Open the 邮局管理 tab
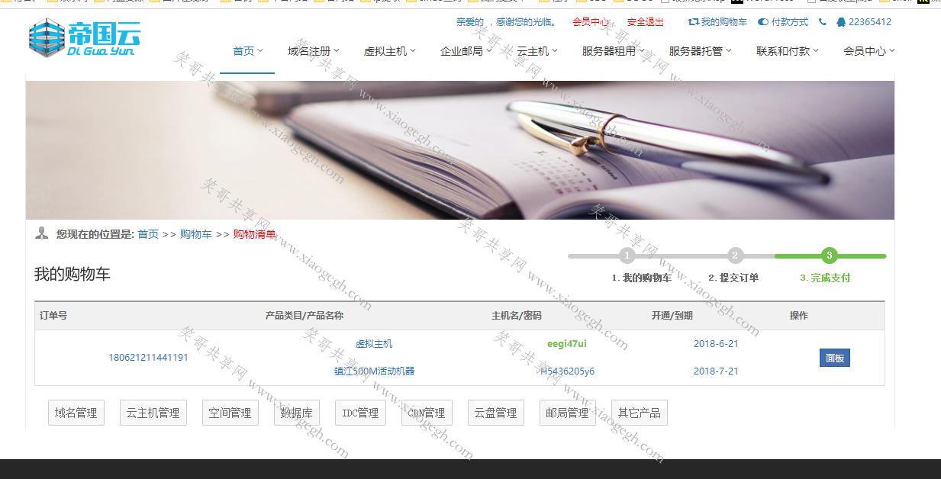The width and height of the screenshot is (941, 479). click(x=568, y=413)
